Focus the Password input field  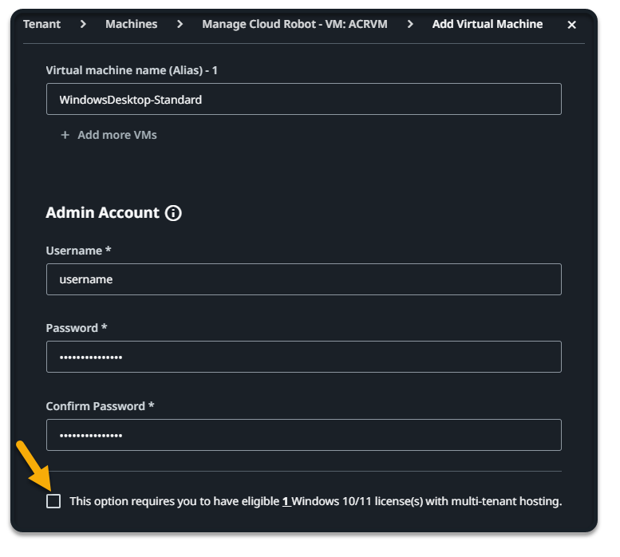[x=304, y=357]
